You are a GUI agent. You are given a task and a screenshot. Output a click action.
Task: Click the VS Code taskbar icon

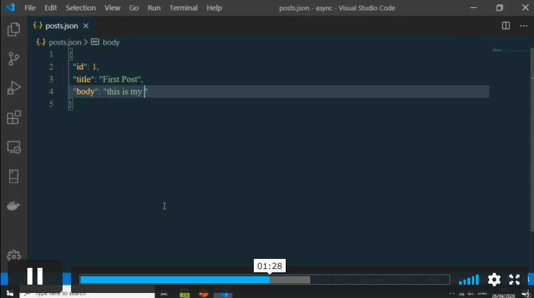point(223,293)
